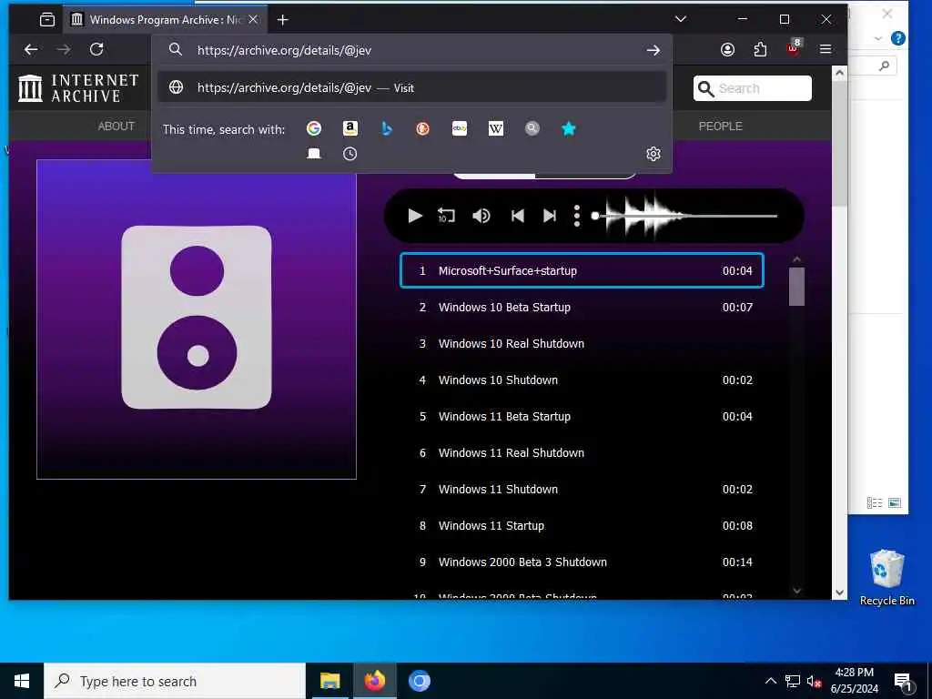This screenshot has width=932, height=699.
Task: Search history with the clock icon
Action: pos(350,154)
